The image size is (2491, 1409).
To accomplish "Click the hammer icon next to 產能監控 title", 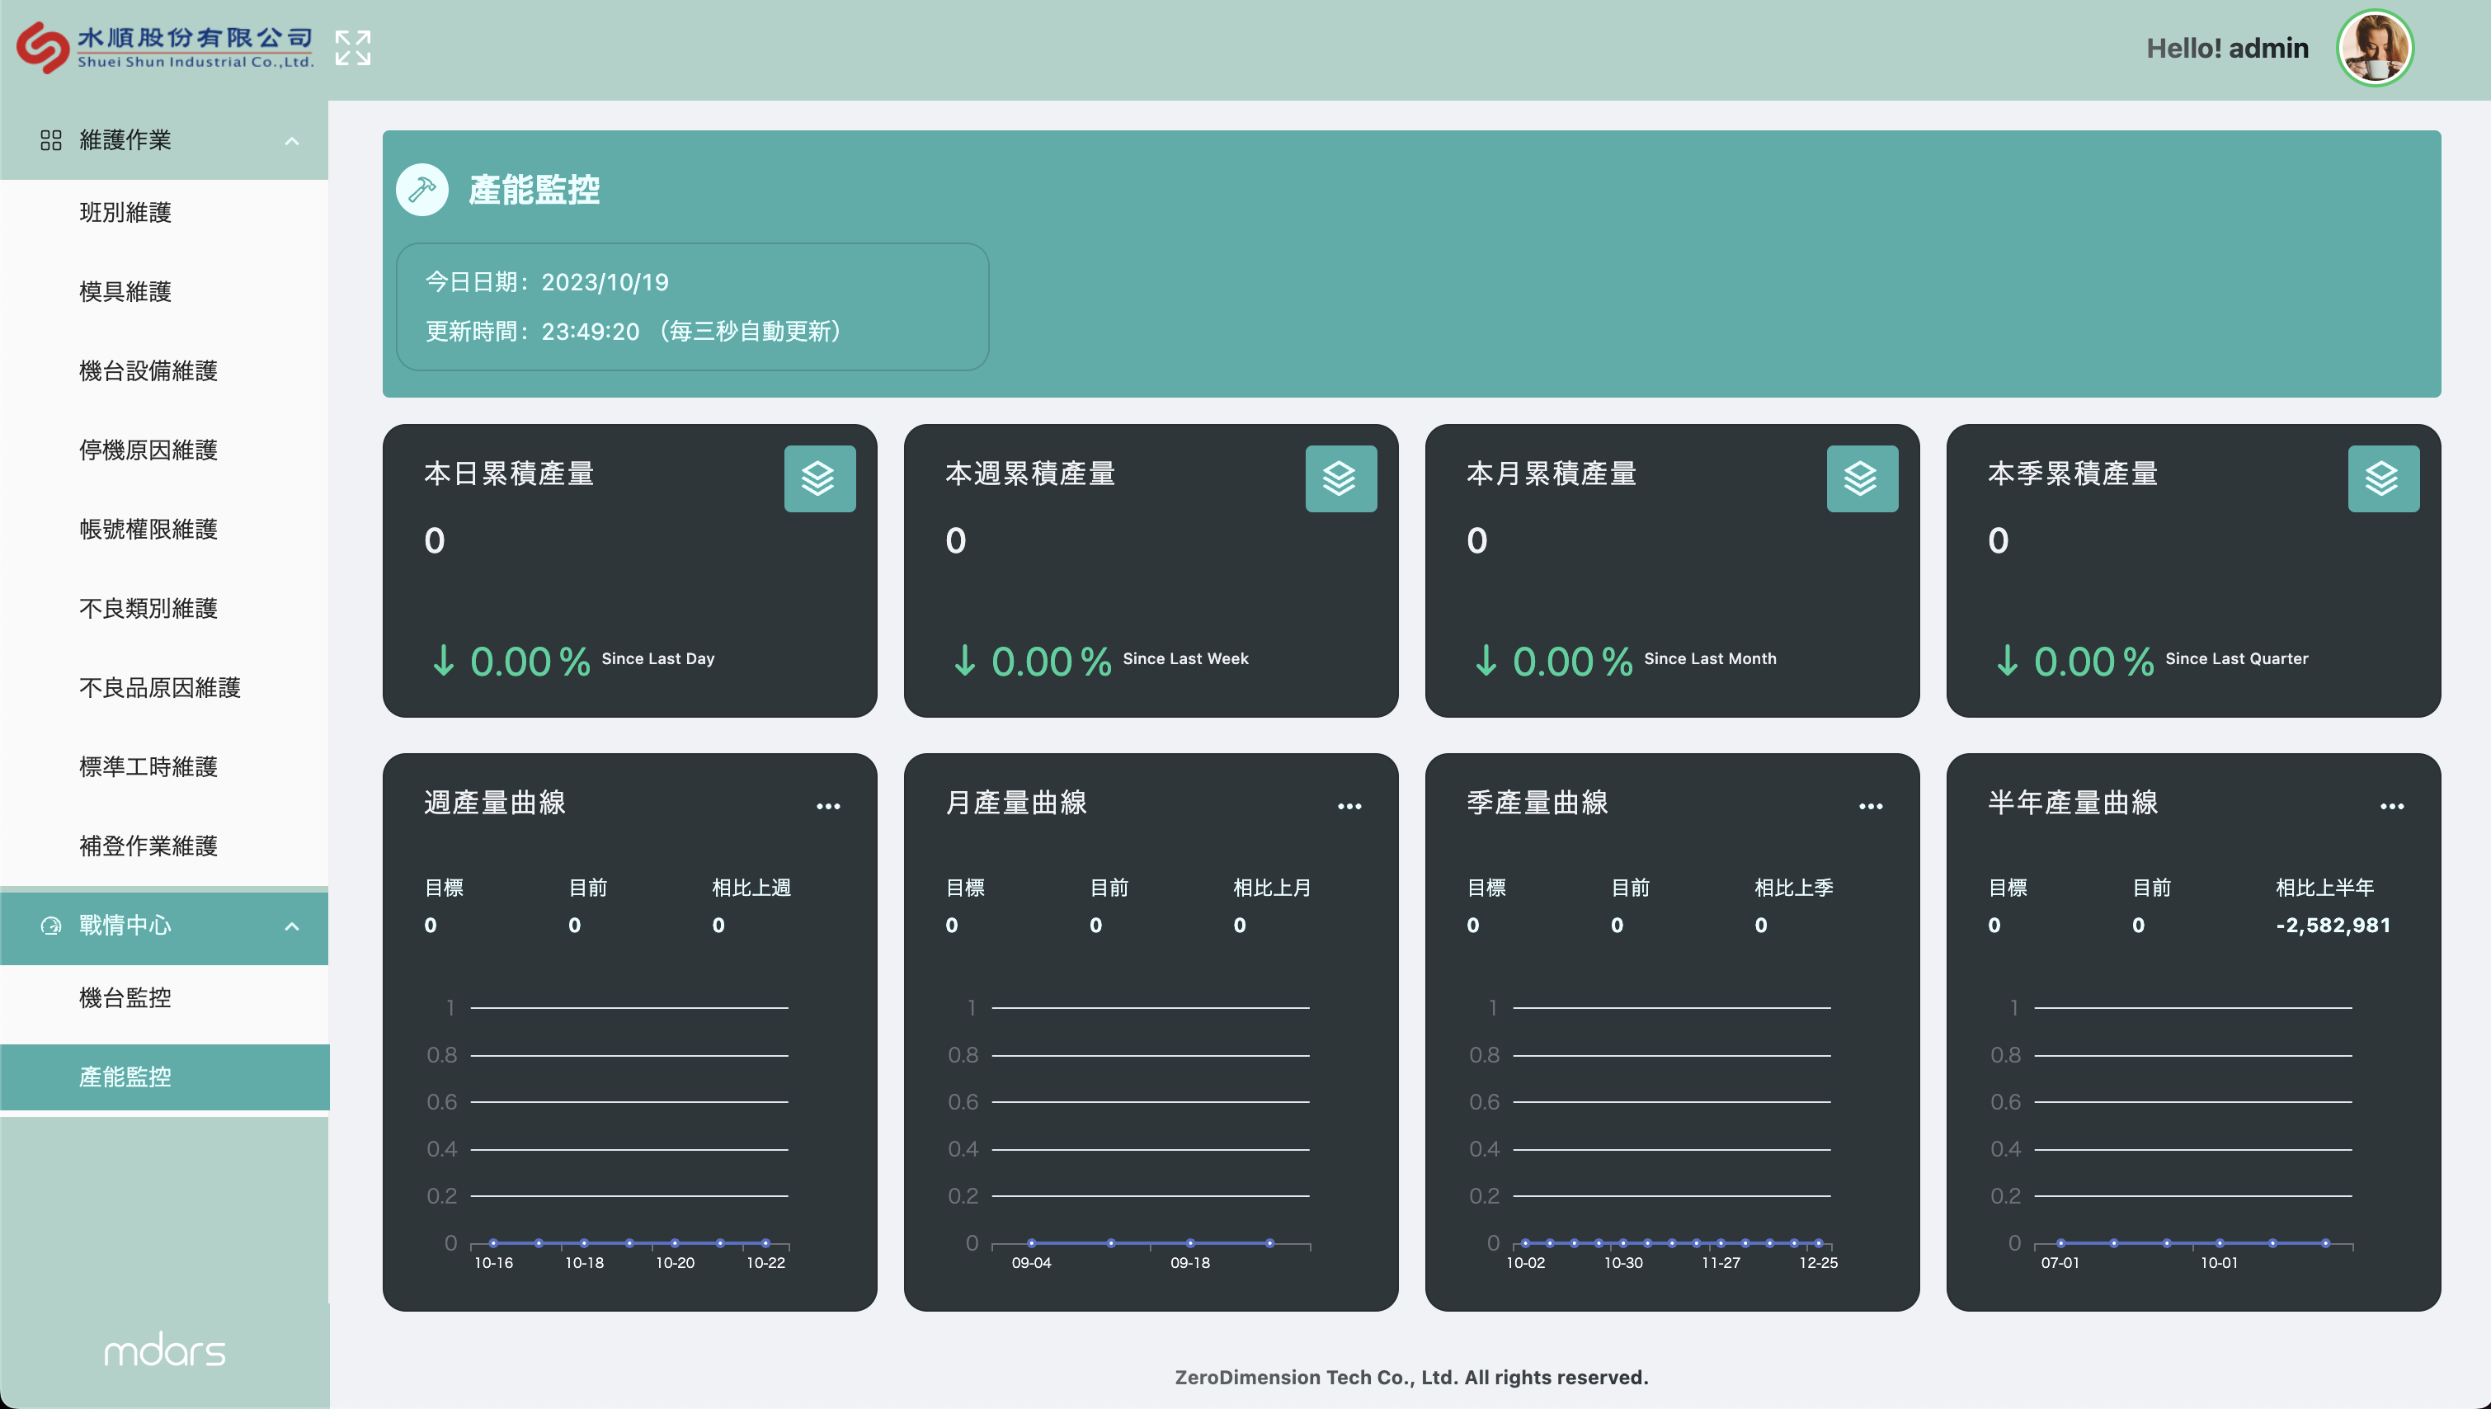I will (x=421, y=190).
